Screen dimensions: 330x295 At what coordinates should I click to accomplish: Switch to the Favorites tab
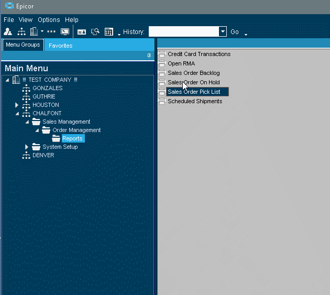[x=61, y=46]
